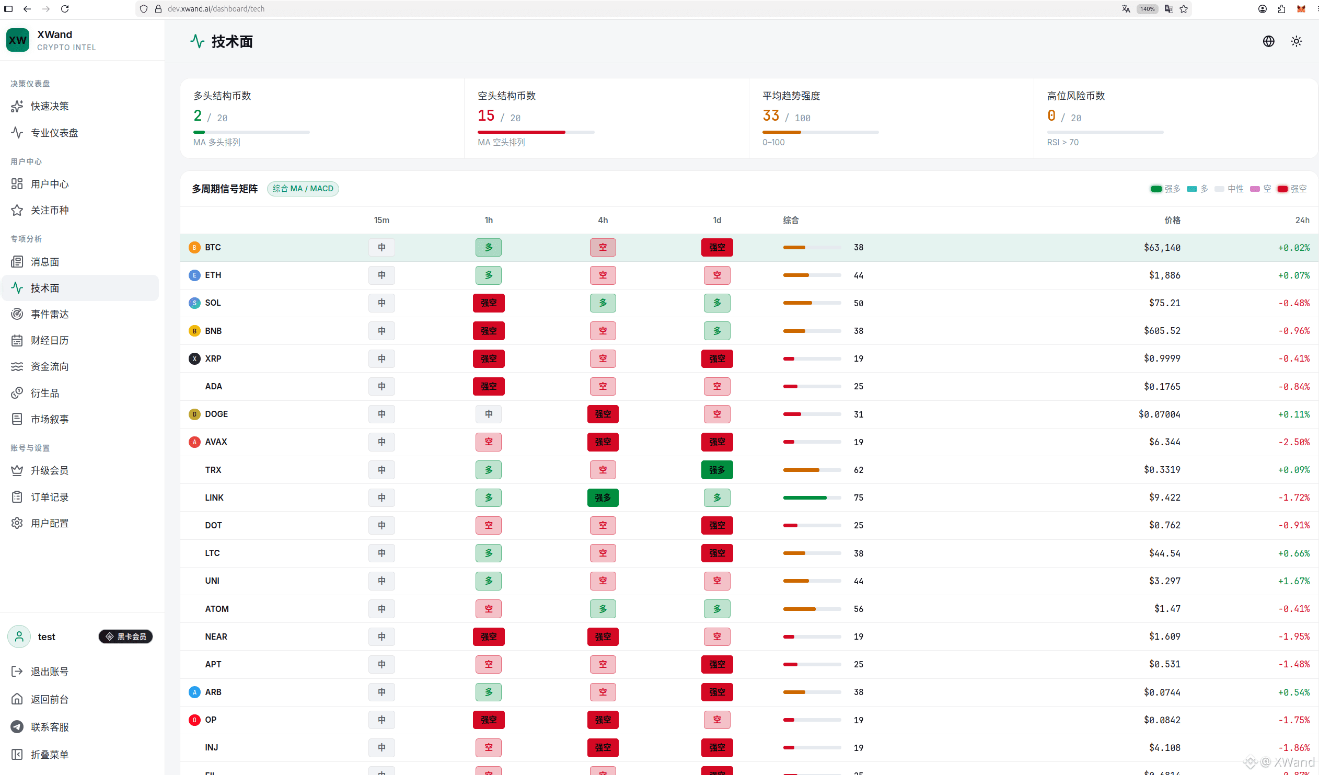Click the 综合 MA / MACD tag
The width and height of the screenshot is (1319, 775).
click(303, 189)
